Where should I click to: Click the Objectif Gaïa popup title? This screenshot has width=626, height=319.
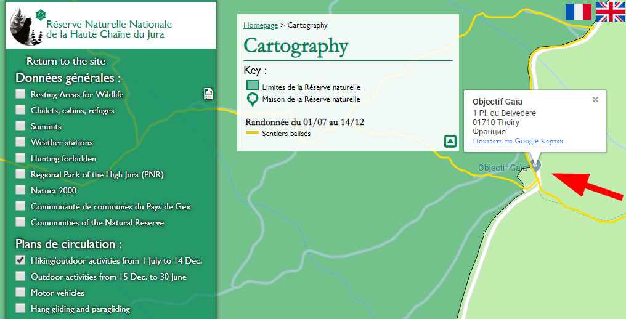click(497, 102)
